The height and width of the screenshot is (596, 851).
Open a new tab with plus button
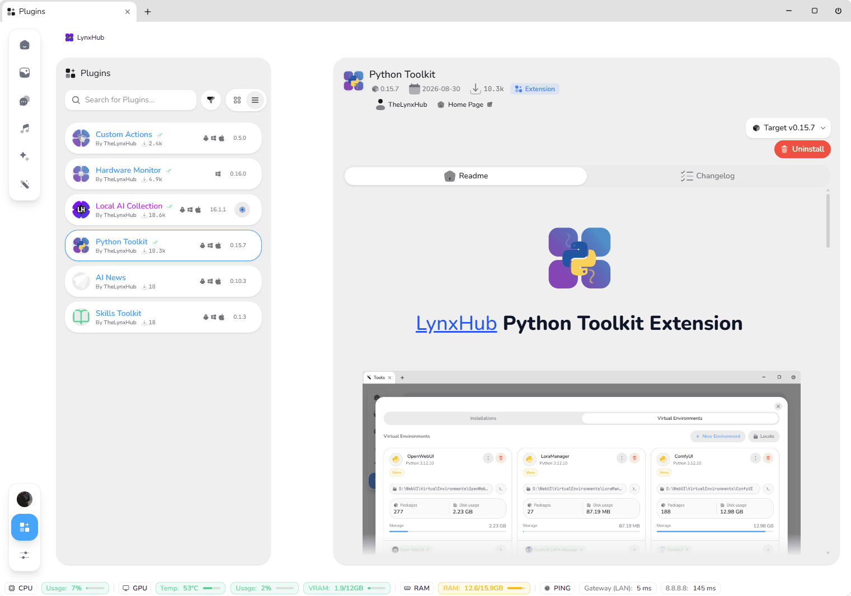pos(148,11)
